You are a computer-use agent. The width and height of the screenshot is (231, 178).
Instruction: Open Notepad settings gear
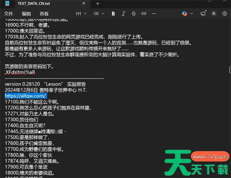coord(224,13)
